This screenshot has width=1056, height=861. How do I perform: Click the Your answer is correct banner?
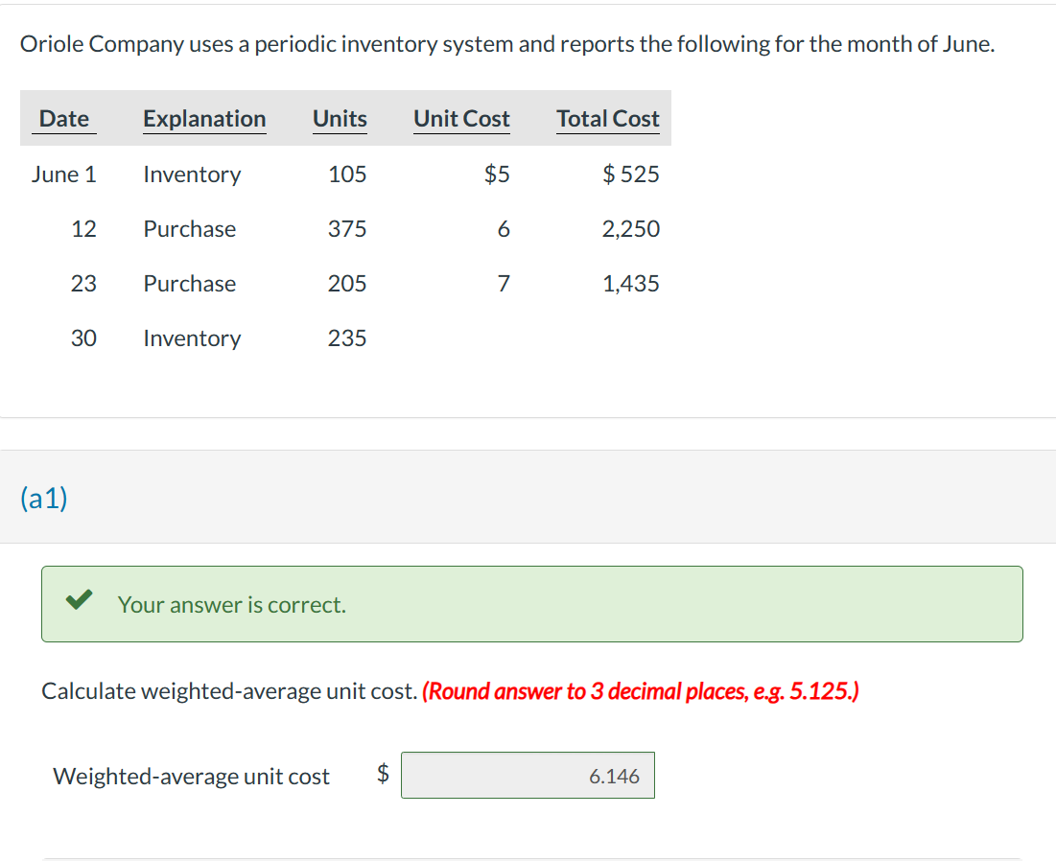coord(533,604)
